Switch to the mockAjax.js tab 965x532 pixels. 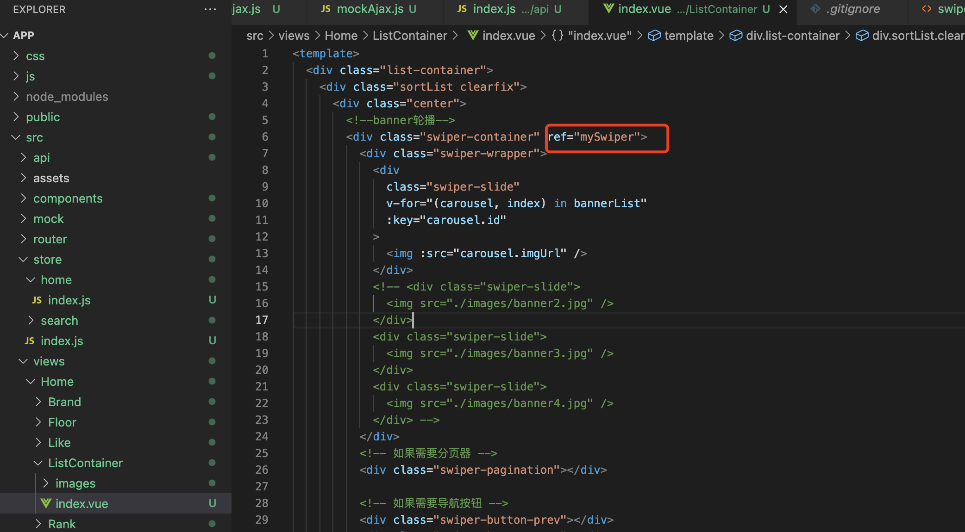(x=370, y=9)
